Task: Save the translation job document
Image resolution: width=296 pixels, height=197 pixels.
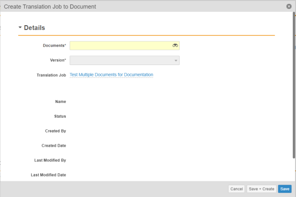Action: coord(285,189)
